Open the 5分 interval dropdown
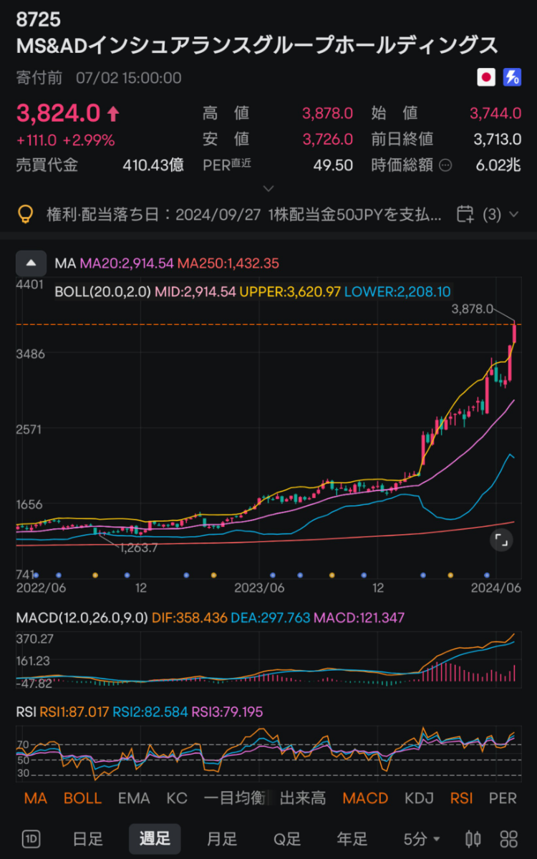This screenshot has width=537, height=859. click(422, 839)
